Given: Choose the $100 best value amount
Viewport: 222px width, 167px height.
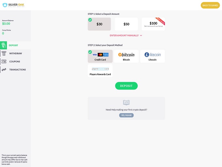Looking at the screenshot, I should click(x=153, y=24).
